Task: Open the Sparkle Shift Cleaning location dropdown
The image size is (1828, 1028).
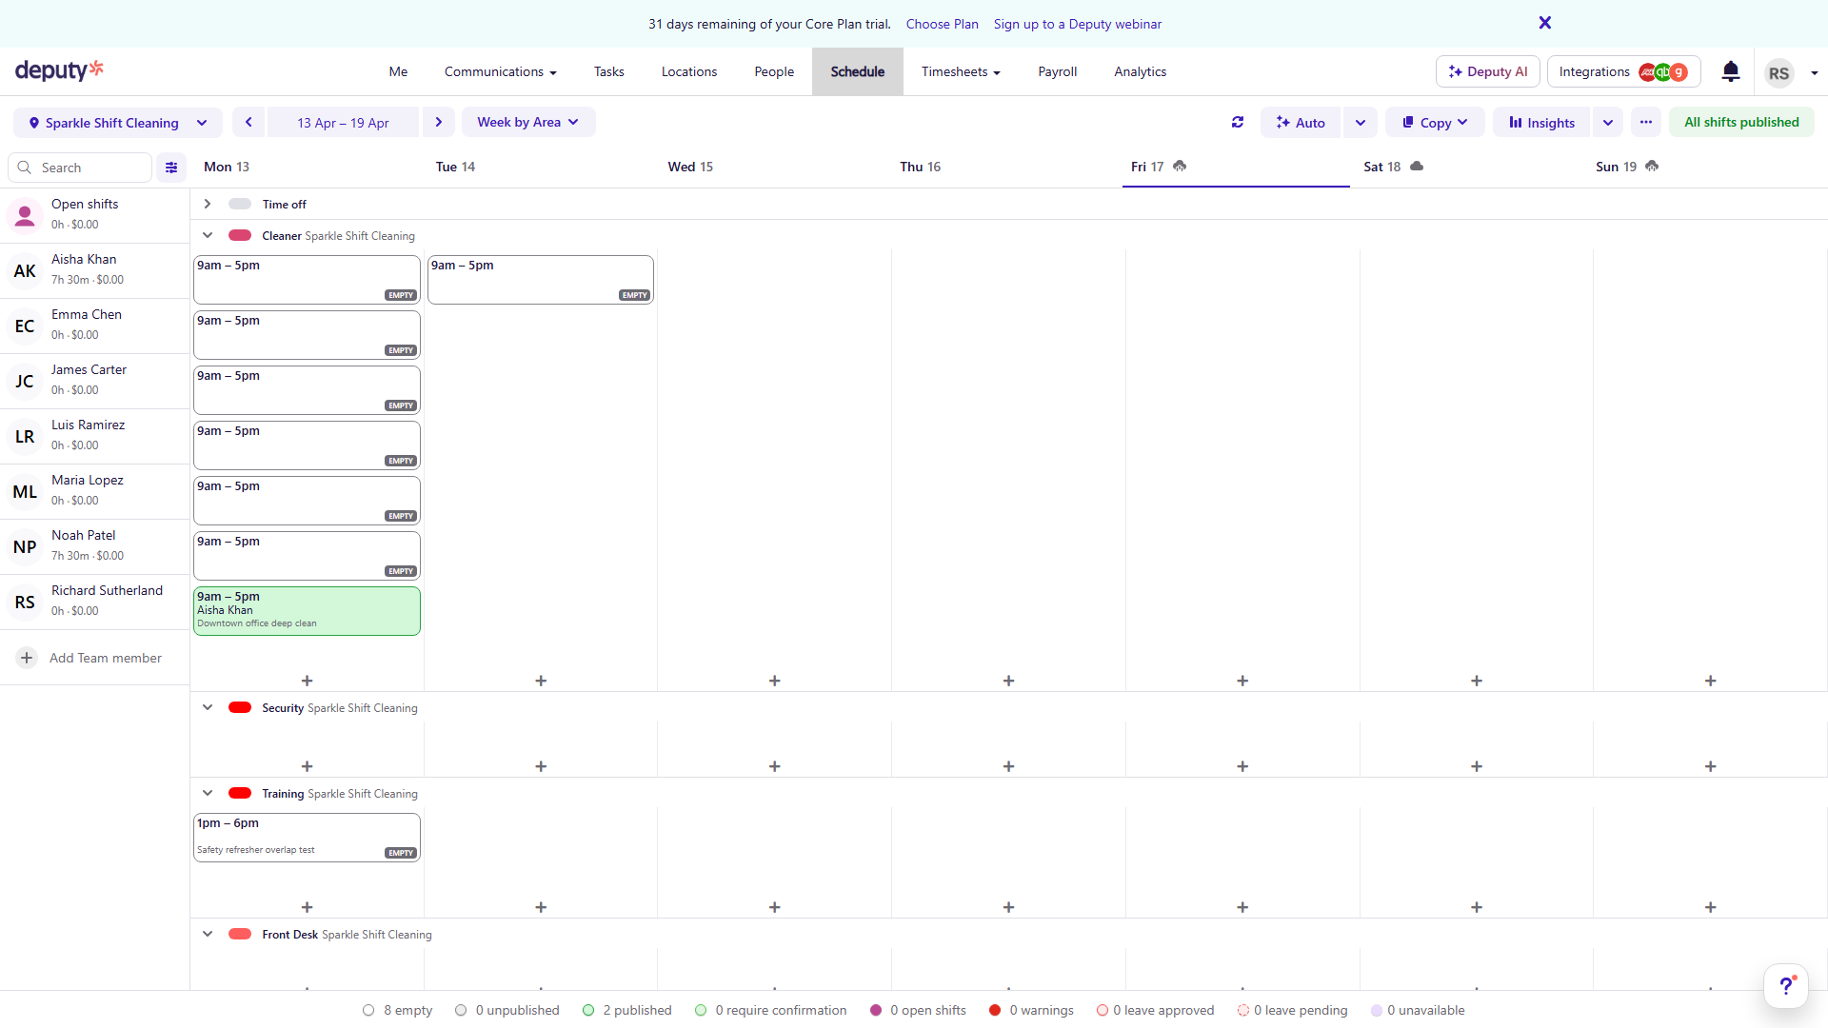Action: (x=118, y=122)
